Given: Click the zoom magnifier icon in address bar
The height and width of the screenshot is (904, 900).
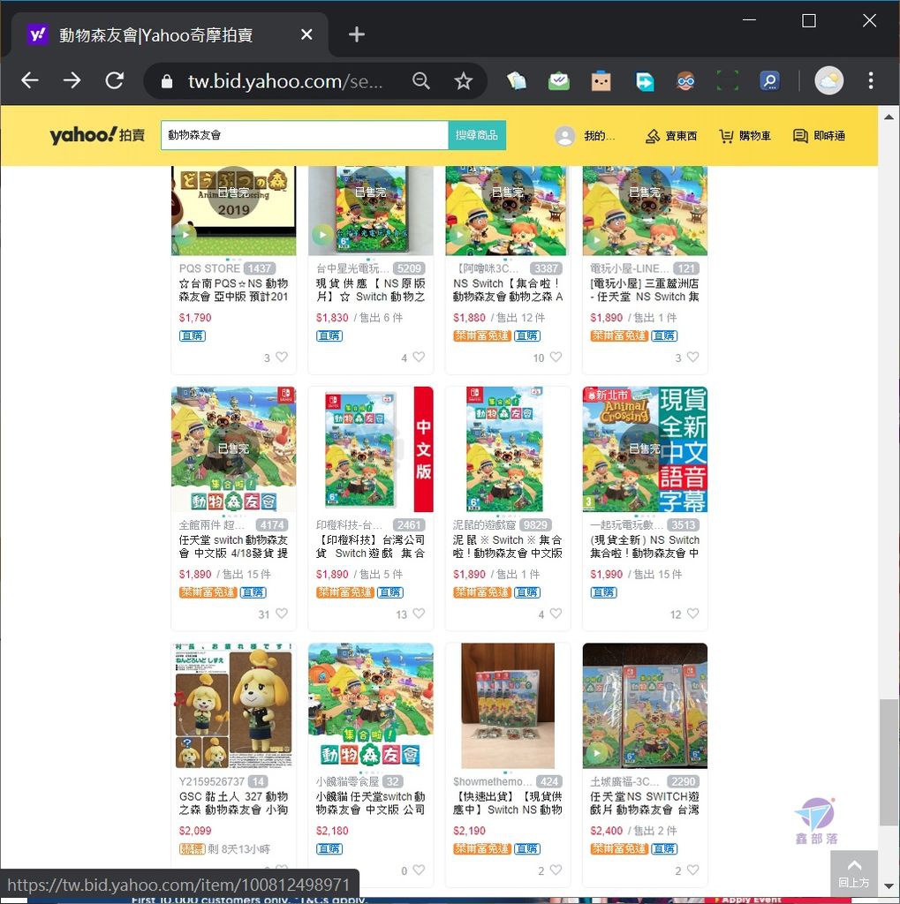Looking at the screenshot, I should click(421, 80).
